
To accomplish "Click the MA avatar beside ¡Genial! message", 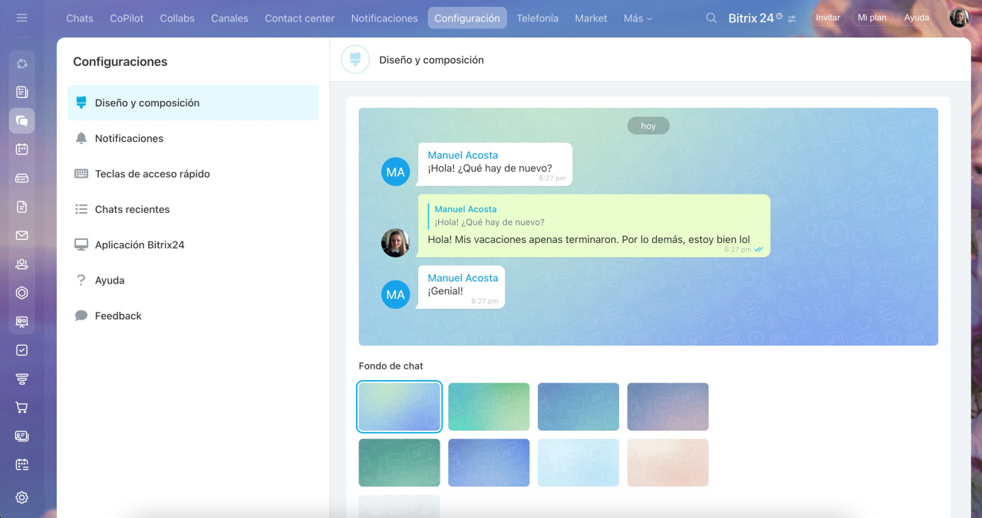I will [396, 294].
